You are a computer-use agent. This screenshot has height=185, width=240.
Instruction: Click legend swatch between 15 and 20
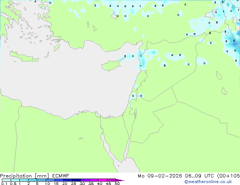click(59, 180)
